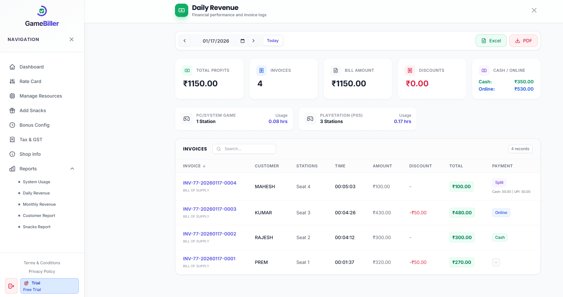Click the Tax & GST receipt icon

click(x=12, y=140)
